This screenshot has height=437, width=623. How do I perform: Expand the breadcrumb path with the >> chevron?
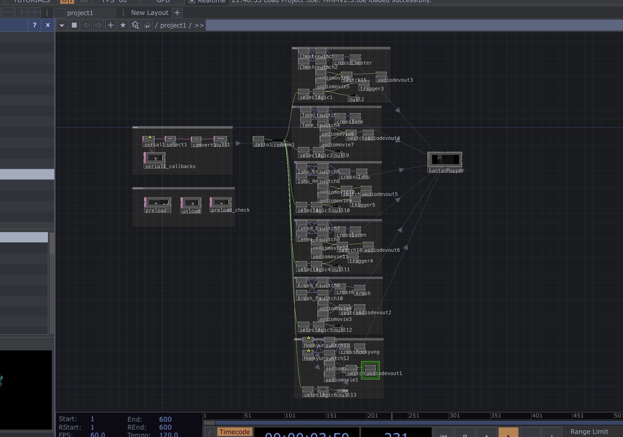pyautogui.click(x=199, y=25)
